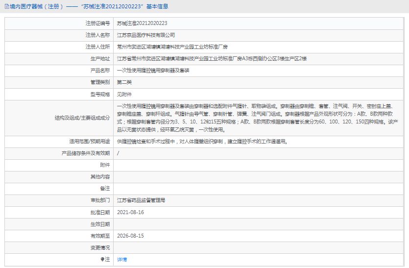Screen dimensions: 409x268
Task: Click the 批准日期 row label
Action: coord(100,213)
